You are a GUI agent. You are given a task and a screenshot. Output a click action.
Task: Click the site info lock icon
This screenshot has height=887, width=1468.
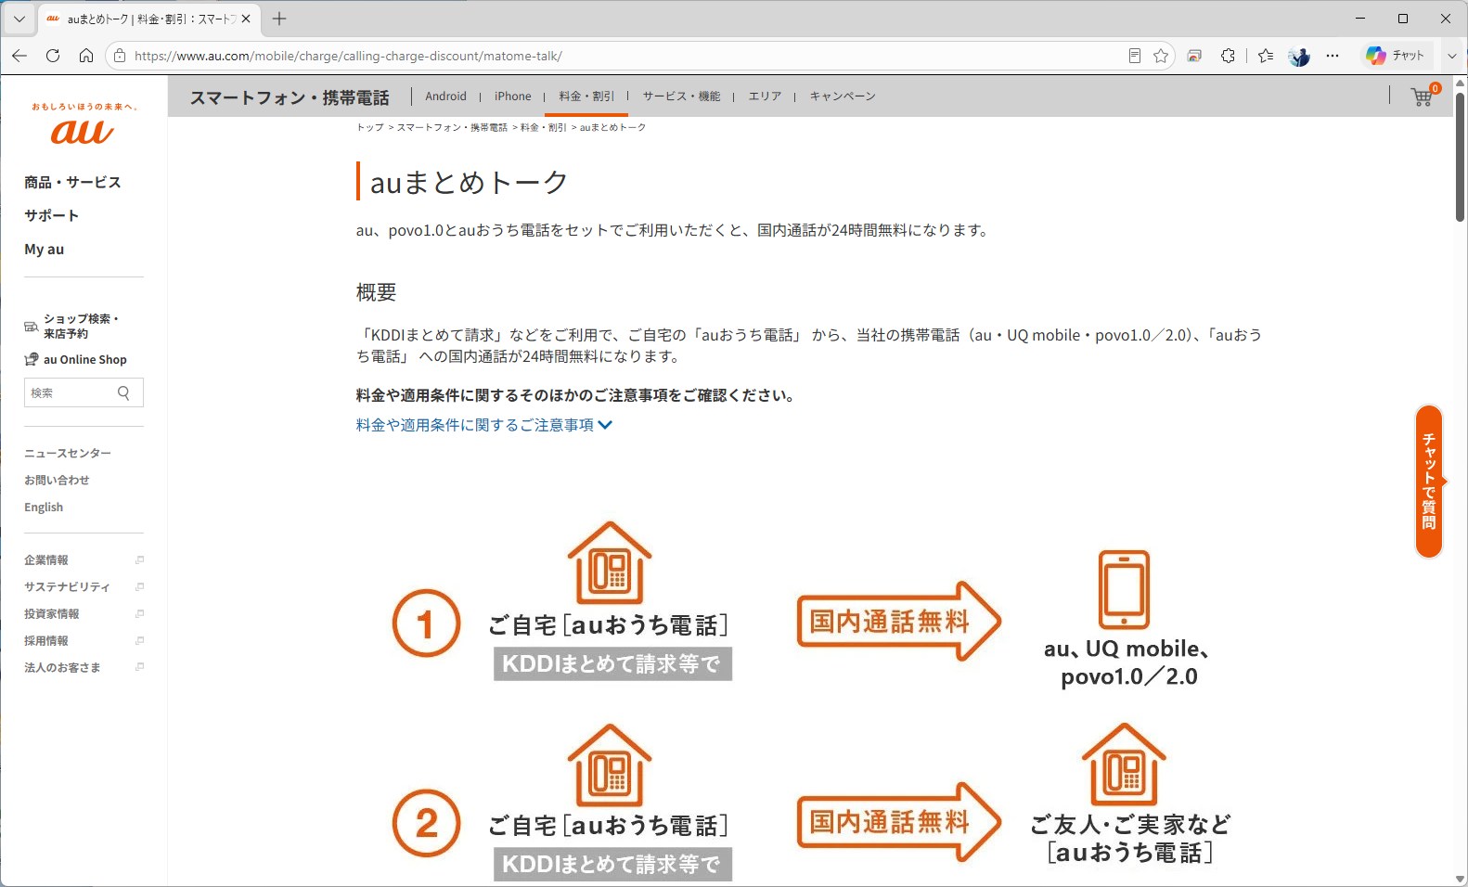click(120, 56)
